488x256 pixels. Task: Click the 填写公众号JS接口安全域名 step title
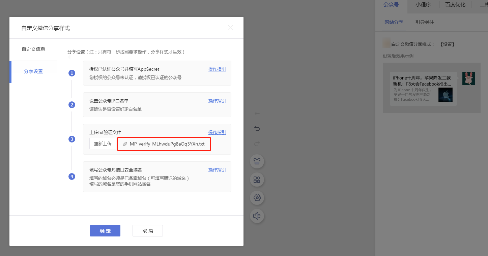click(x=115, y=170)
